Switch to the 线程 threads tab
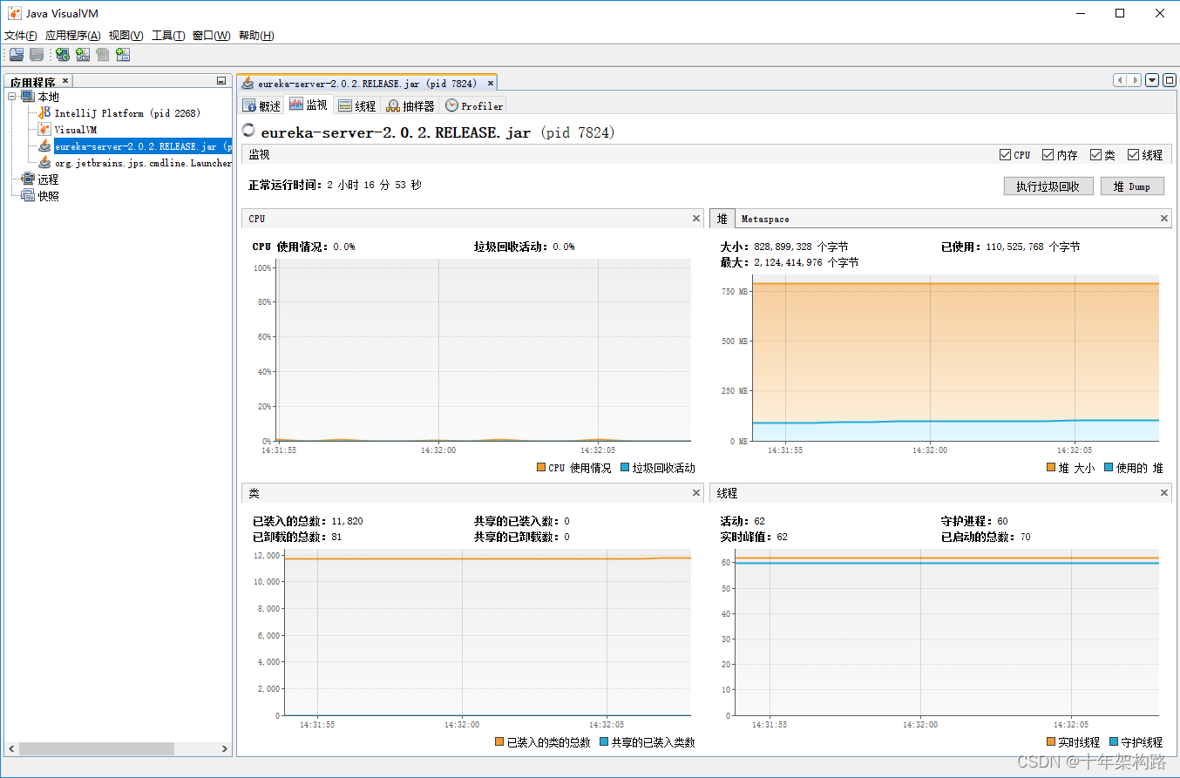 356,105
